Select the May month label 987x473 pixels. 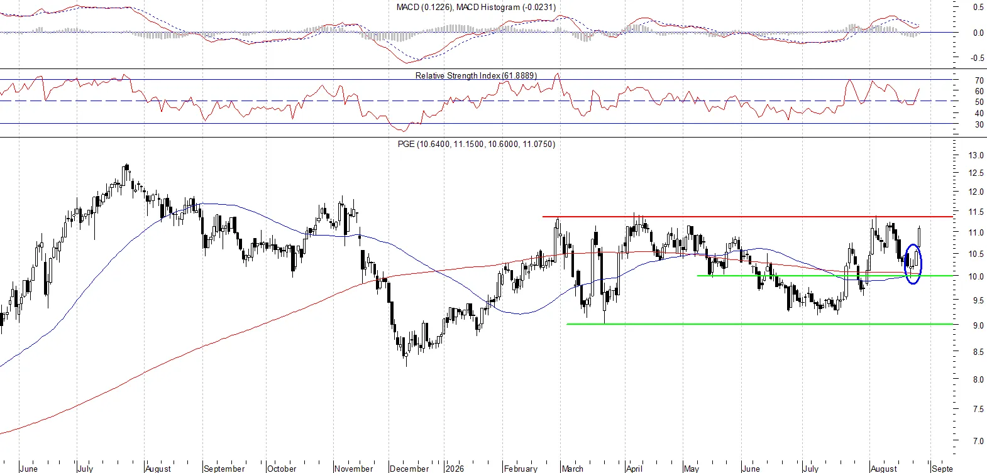point(692,469)
